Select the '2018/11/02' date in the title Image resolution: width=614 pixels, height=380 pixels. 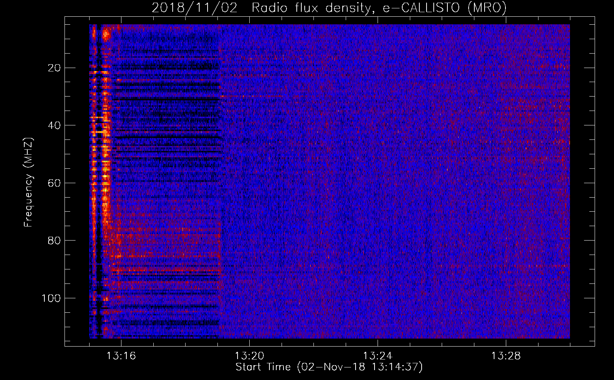click(x=195, y=8)
